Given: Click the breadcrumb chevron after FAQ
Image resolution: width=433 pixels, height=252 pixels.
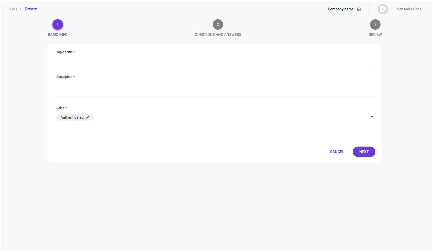Looking at the screenshot, I should click(20, 9).
